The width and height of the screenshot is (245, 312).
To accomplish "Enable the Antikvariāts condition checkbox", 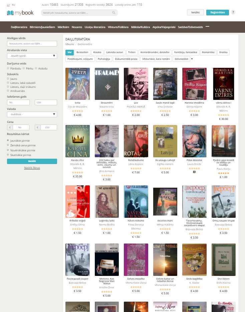I will point(8,90).
